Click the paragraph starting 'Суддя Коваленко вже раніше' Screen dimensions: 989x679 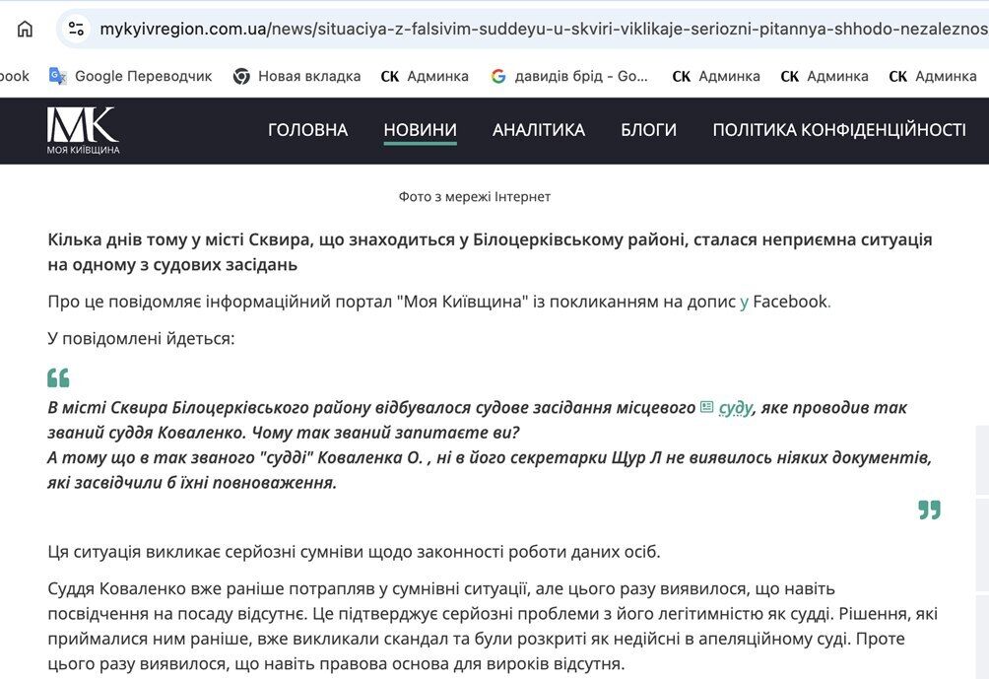[493, 626]
